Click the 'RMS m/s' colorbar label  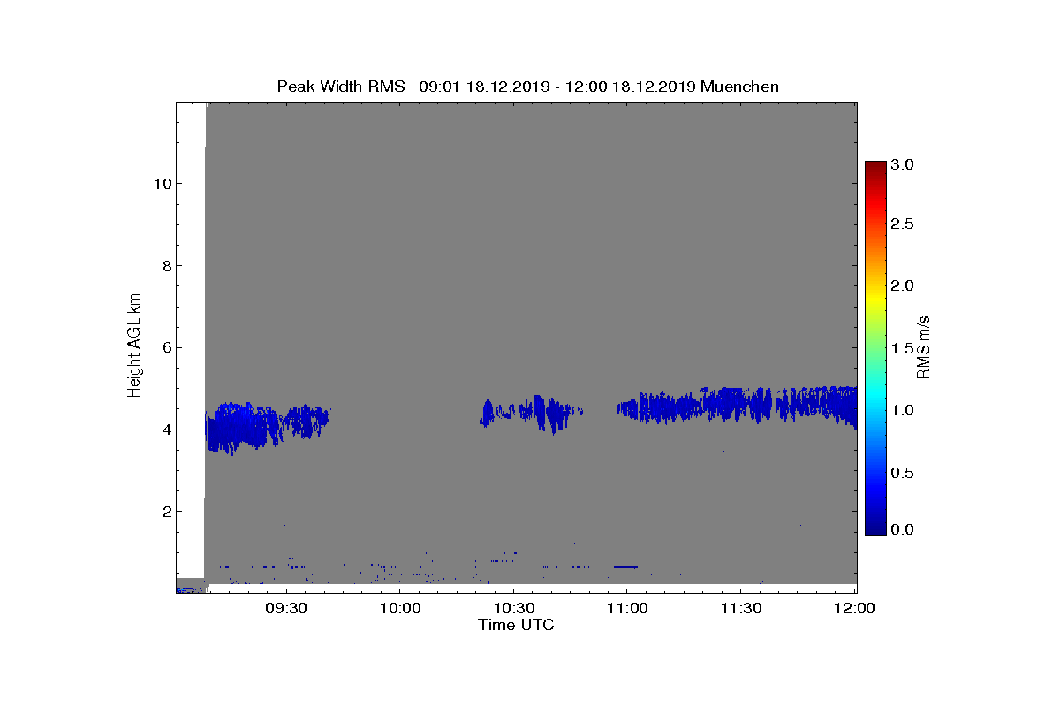point(923,347)
